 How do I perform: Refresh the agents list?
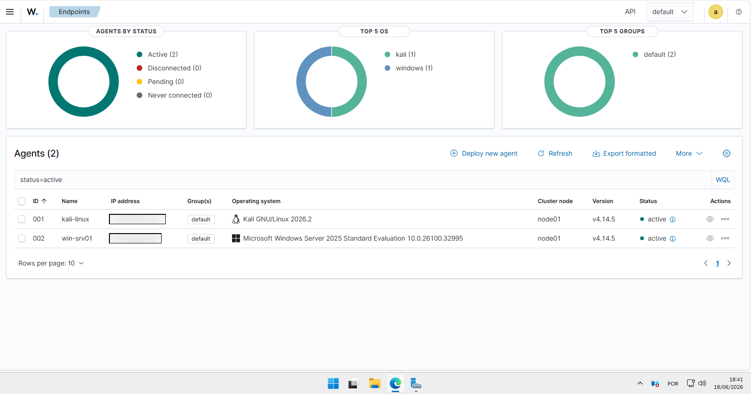tap(555, 153)
